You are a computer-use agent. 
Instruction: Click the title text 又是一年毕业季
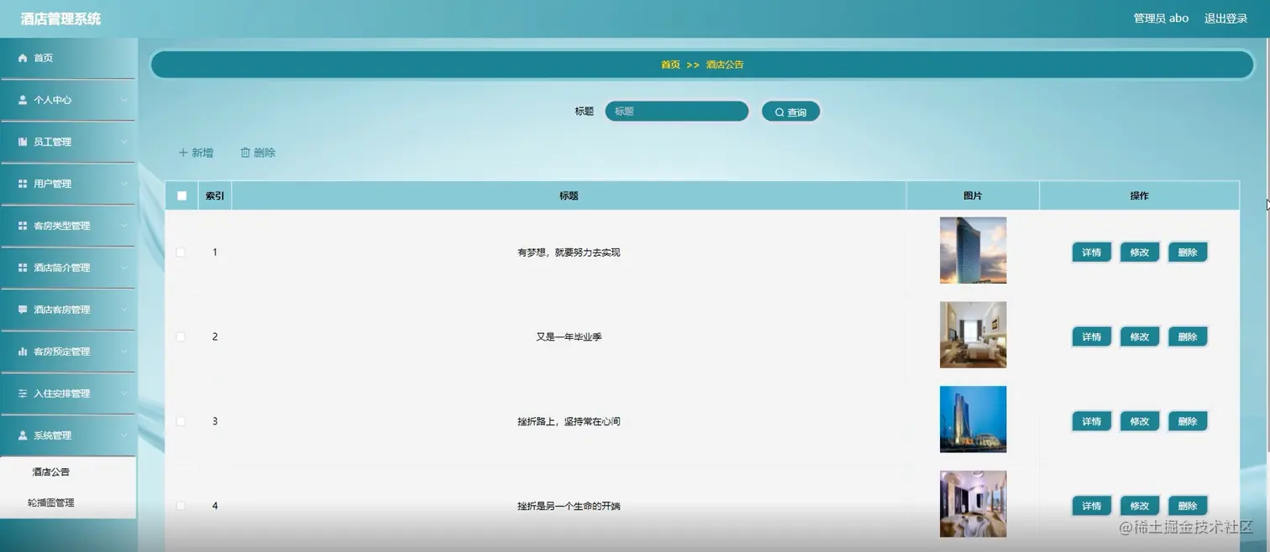point(569,336)
